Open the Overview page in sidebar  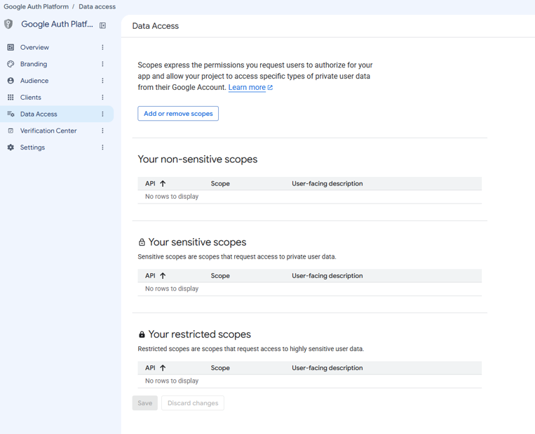[34, 47]
